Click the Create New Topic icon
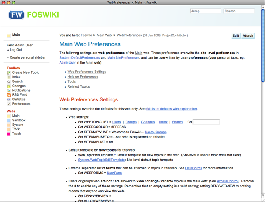Viewport: 265px width, 202px height. (9, 73)
